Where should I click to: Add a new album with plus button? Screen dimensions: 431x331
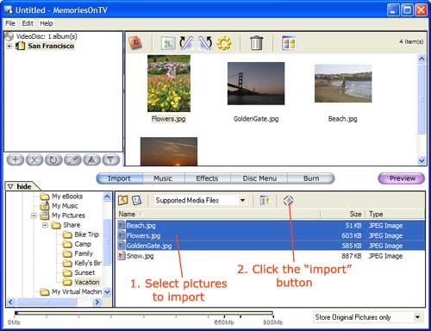point(16,159)
